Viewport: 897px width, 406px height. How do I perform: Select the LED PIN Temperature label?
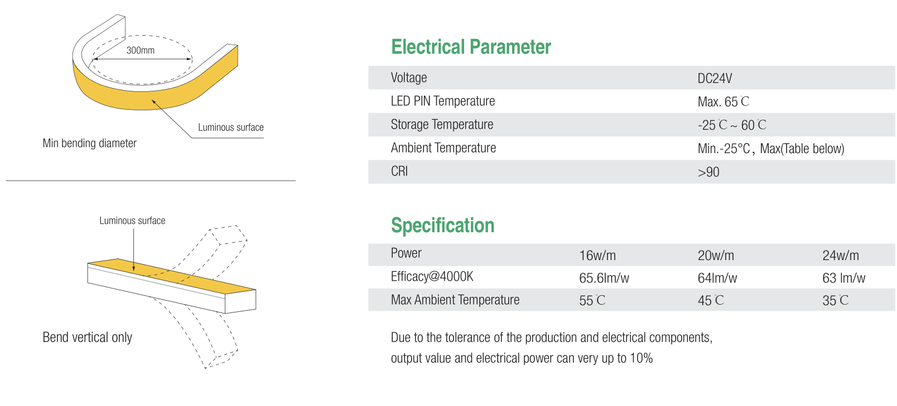click(x=443, y=101)
